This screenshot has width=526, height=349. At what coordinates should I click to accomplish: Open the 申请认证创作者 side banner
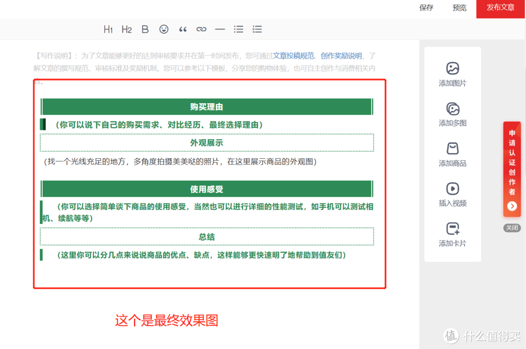[x=512, y=169]
